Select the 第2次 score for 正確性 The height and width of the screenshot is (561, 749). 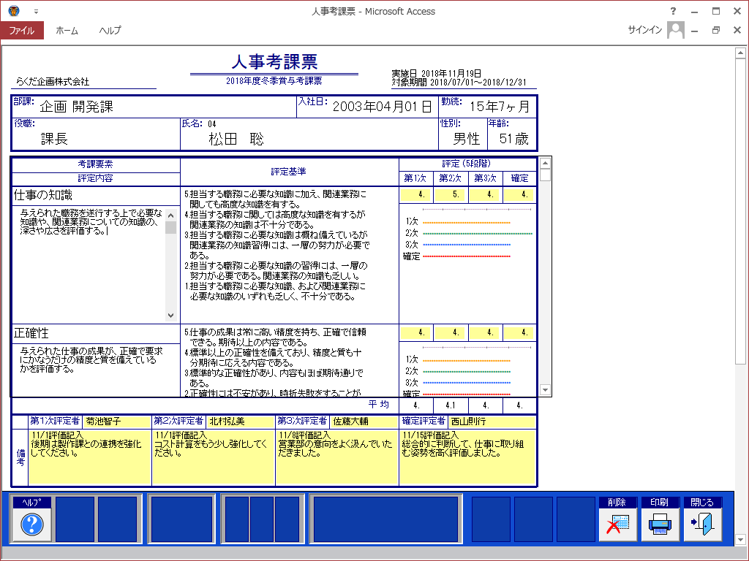[451, 332]
